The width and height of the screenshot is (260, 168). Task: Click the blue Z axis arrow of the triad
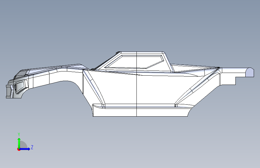25,149
